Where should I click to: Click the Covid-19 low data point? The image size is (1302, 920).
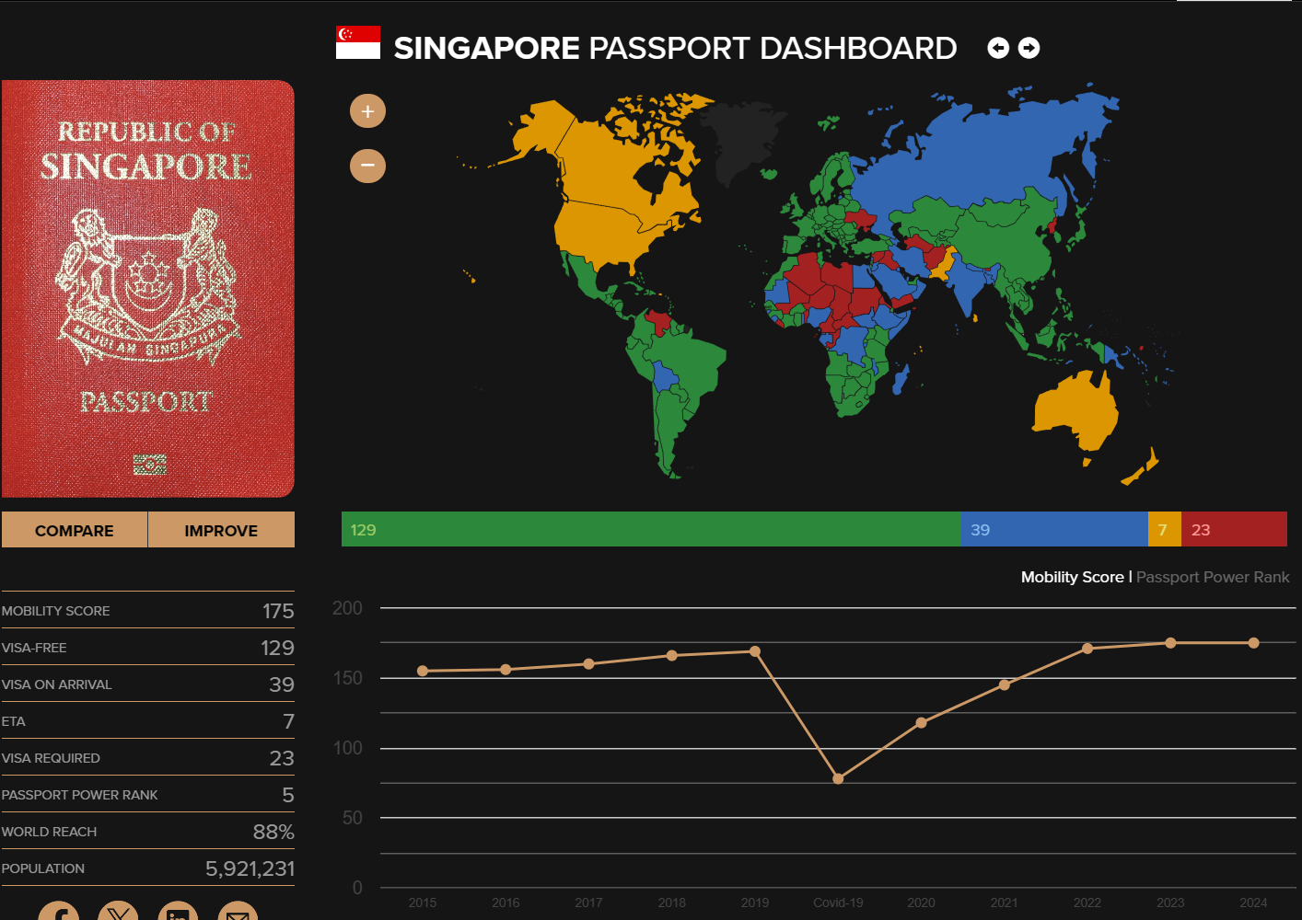[838, 778]
